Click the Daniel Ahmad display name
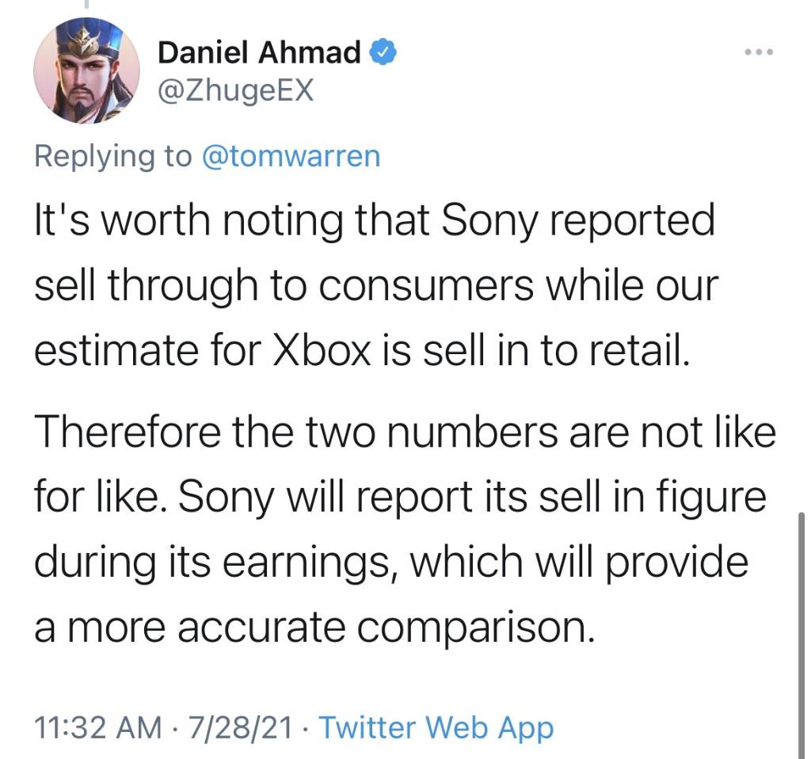 pyautogui.click(x=260, y=53)
